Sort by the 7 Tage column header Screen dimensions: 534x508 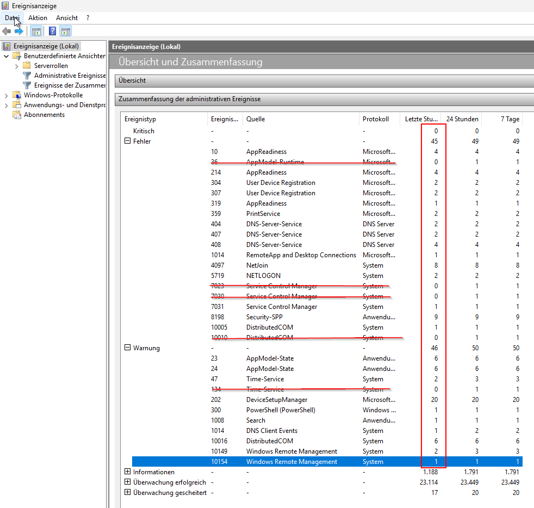click(x=502, y=119)
